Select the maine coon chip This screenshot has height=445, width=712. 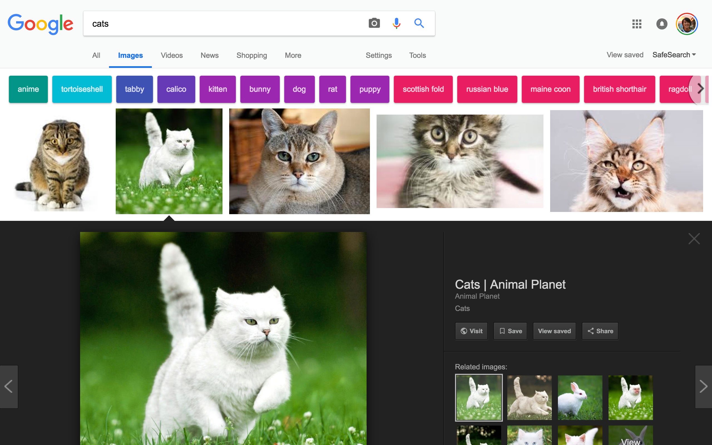[550, 89]
